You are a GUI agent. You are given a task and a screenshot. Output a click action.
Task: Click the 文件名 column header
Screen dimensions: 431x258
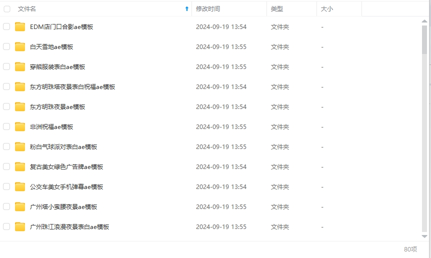[27, 9]
